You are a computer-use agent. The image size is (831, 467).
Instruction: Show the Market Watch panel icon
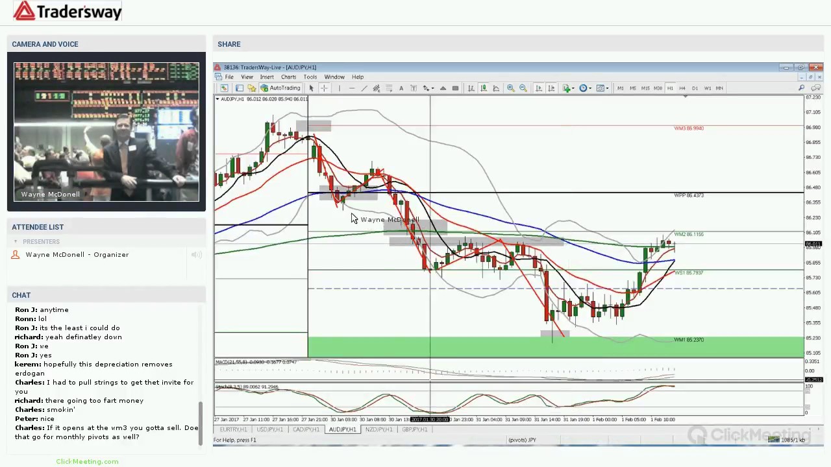(240, 88)
